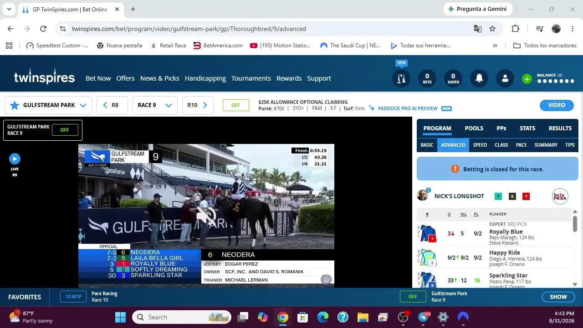Open the 0 Bets counter
583x328 pixels.
(x=427, y=78)
